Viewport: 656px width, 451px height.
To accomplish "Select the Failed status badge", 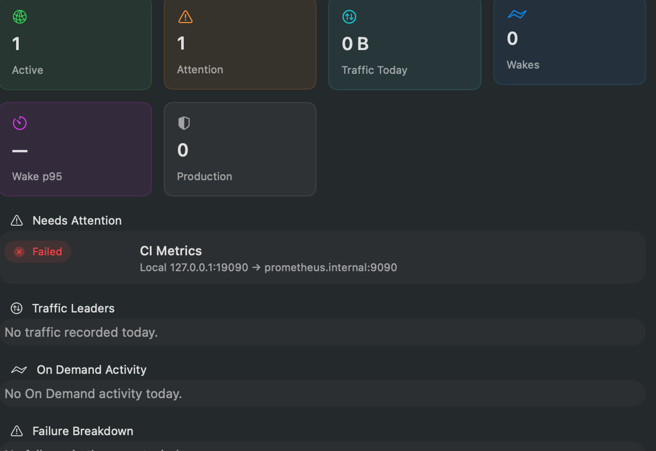I will 38,252.
